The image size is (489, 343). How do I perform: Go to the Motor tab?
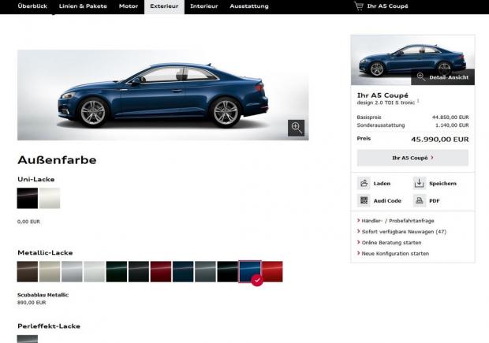coord(128,6)
